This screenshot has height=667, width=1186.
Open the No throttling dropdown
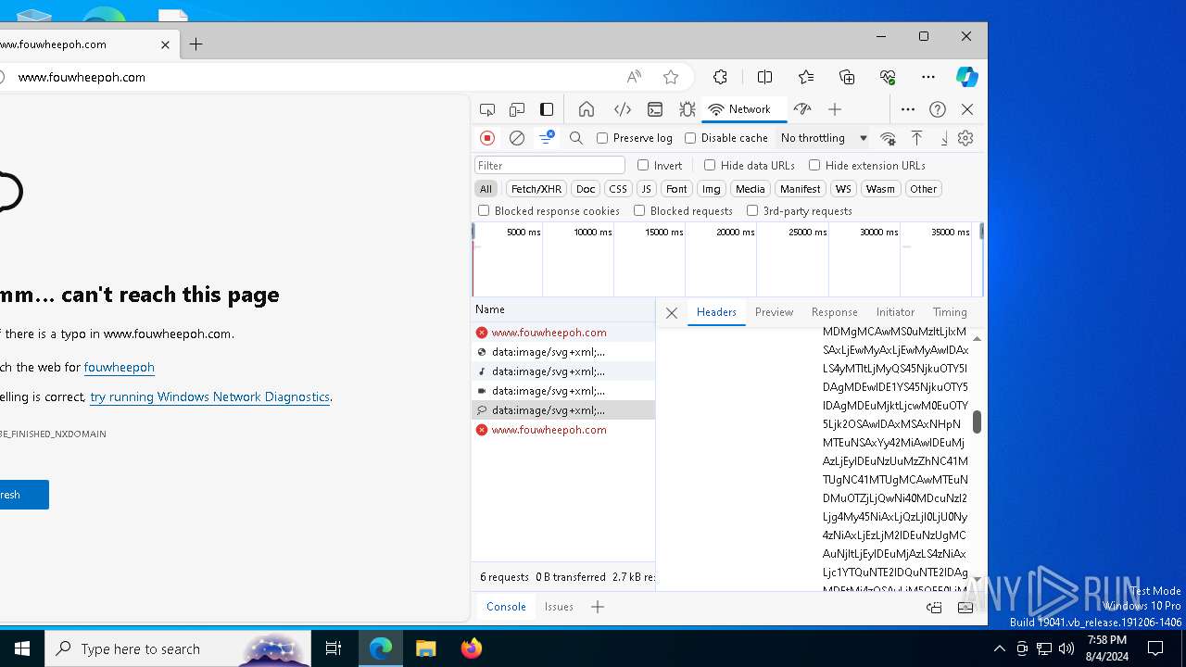coord(824,138)
